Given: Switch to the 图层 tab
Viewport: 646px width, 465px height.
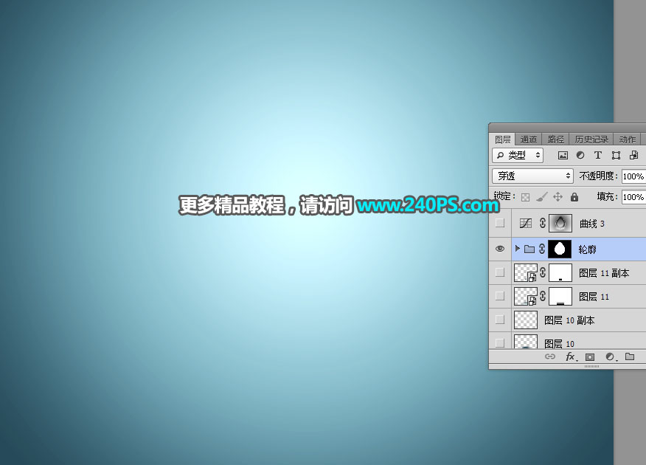Looking at the screenshot, I should coord(503,139).
